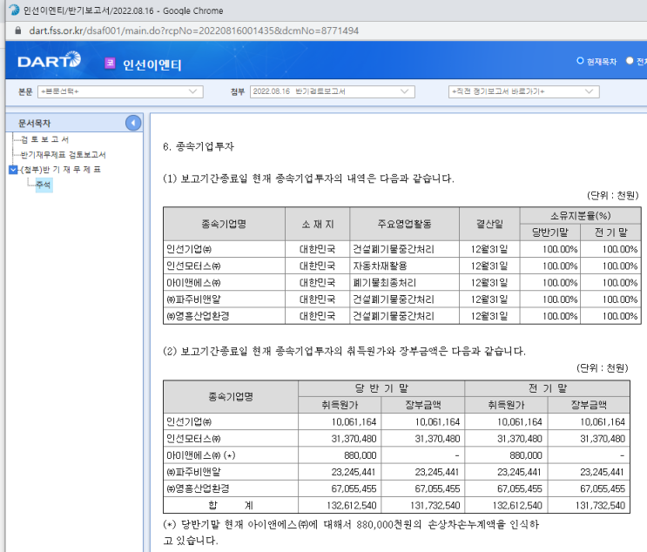
Task: Click company name 인선이엔티 in header
Action: pyautogui.click(x=152, y=64)
